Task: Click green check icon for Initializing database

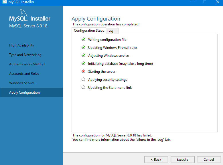Action: [x=83, y=63]
